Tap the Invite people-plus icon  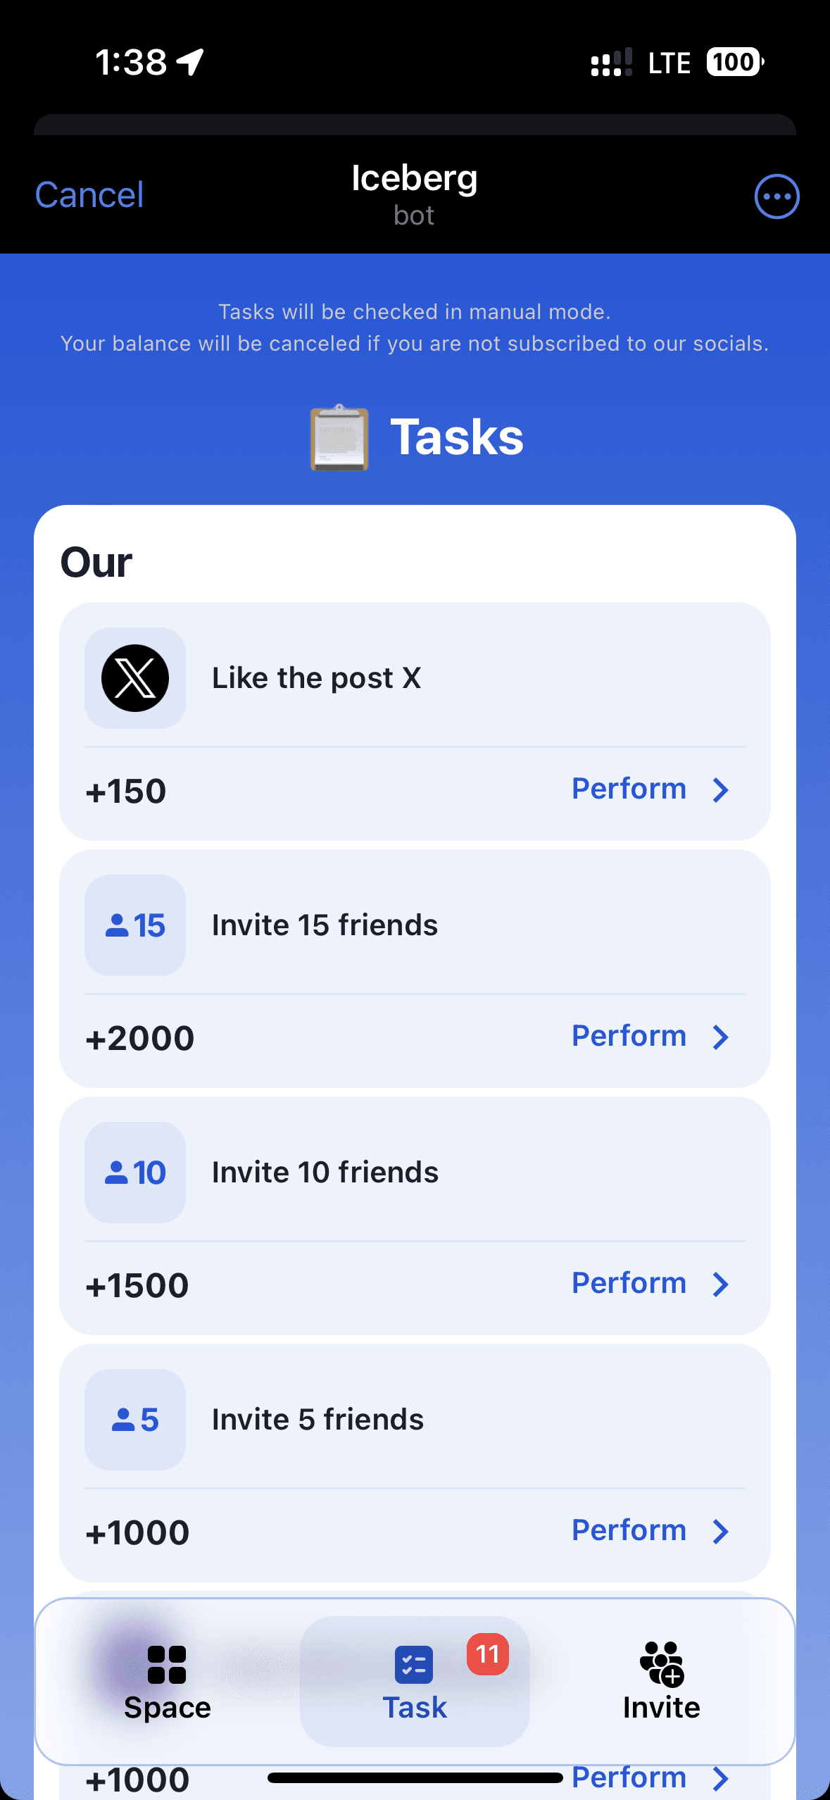(662, 1664)
